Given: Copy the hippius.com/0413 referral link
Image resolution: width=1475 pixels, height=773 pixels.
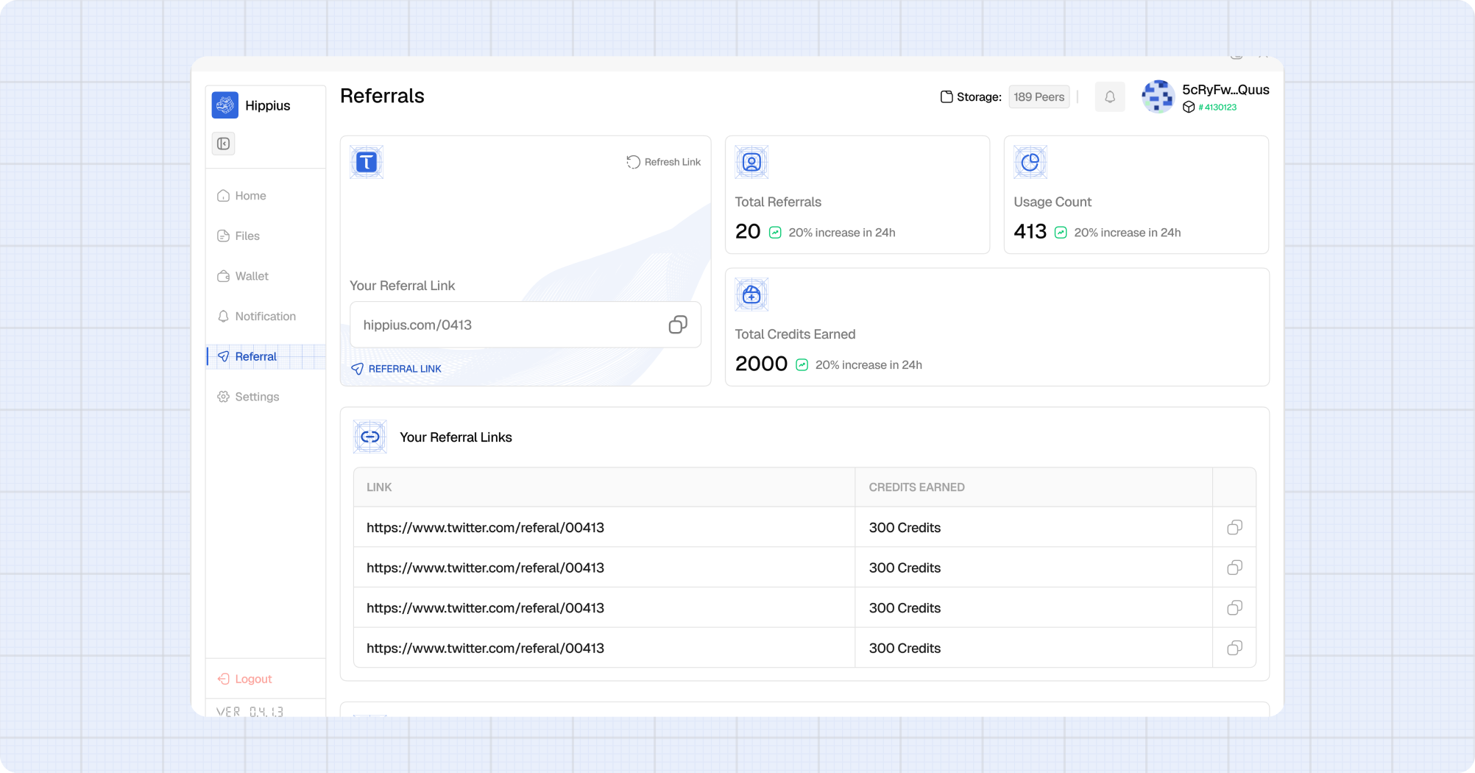Looking at the screenshot, I should pyautogui.click(x=678, y=325).
